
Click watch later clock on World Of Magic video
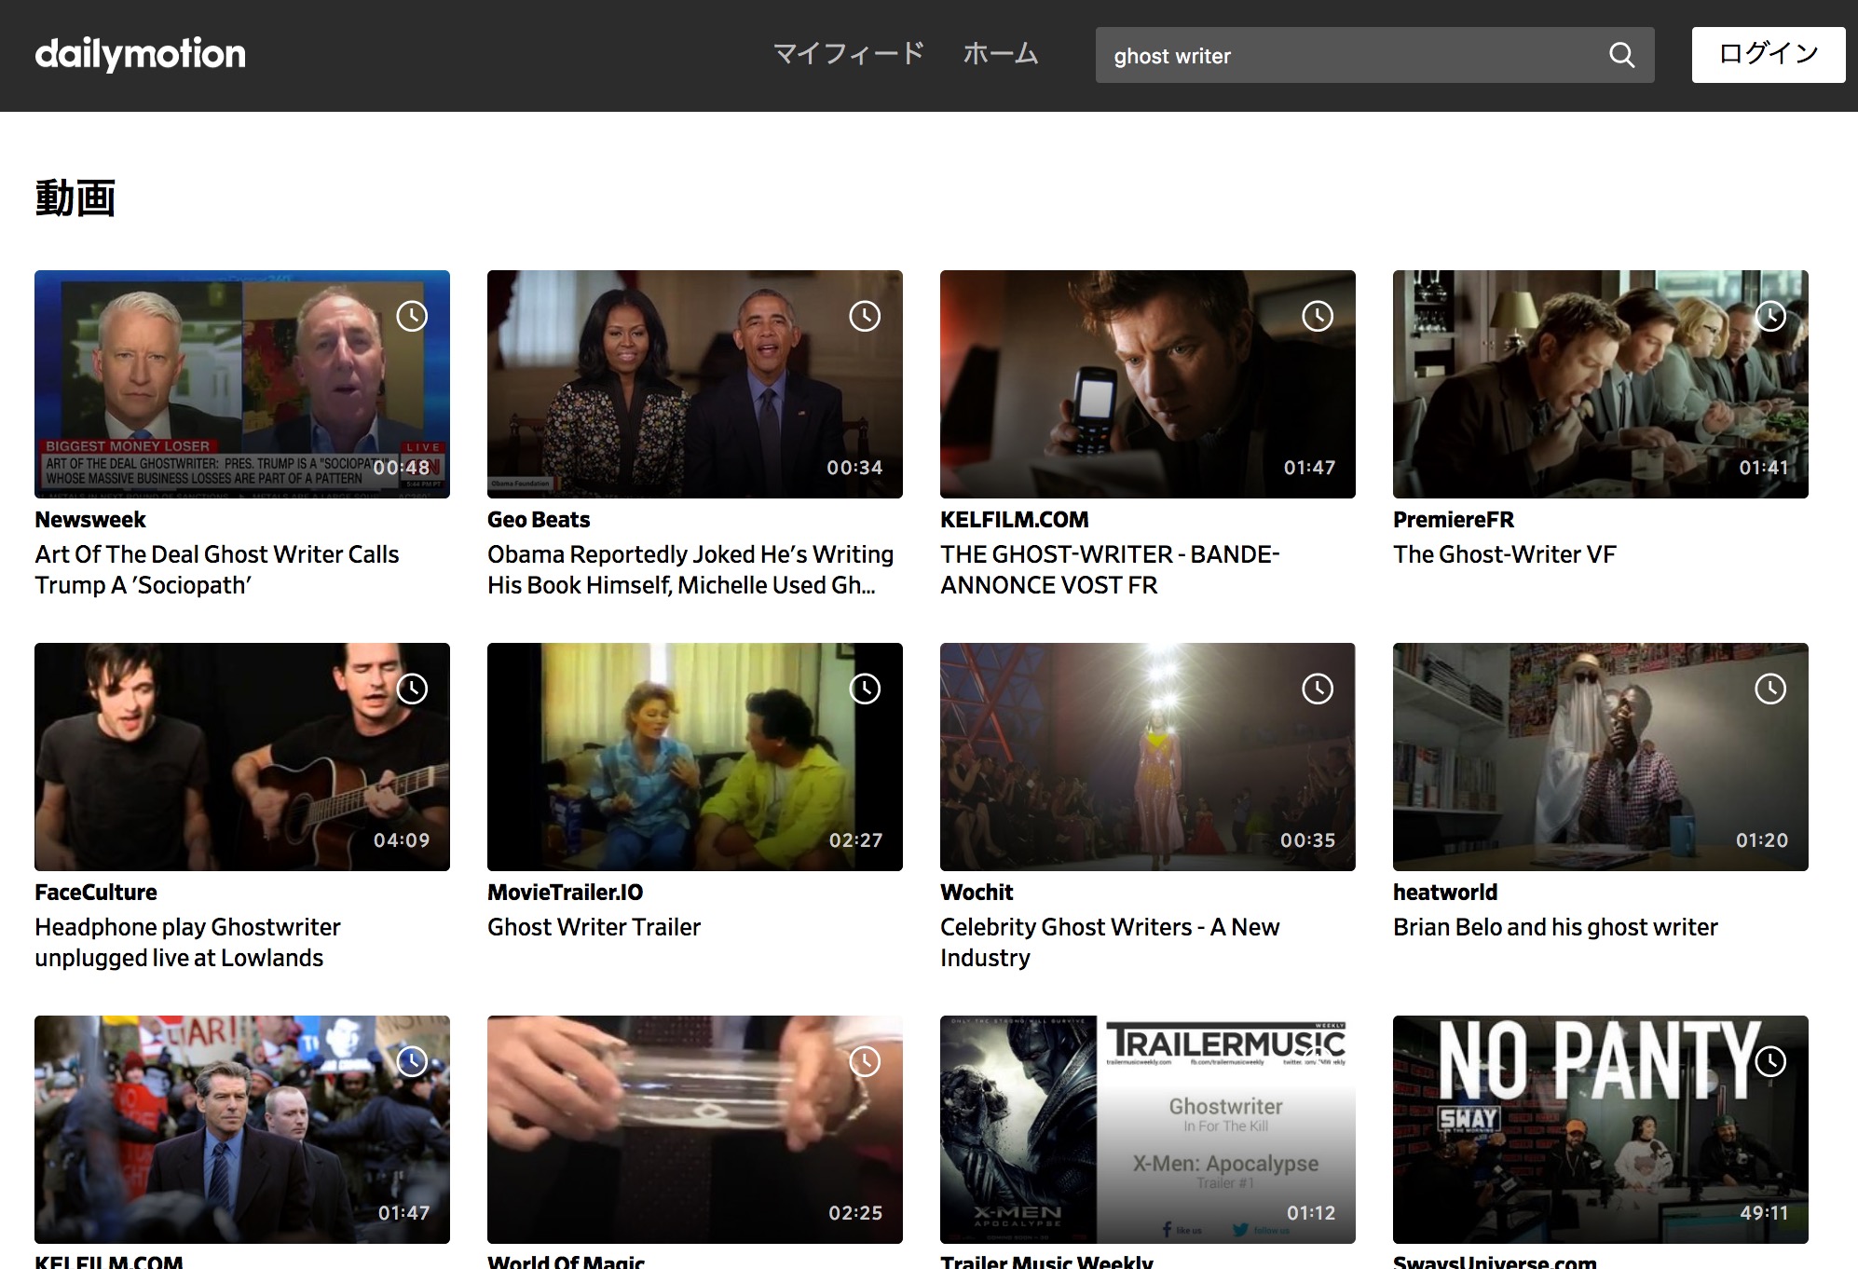865,1061
